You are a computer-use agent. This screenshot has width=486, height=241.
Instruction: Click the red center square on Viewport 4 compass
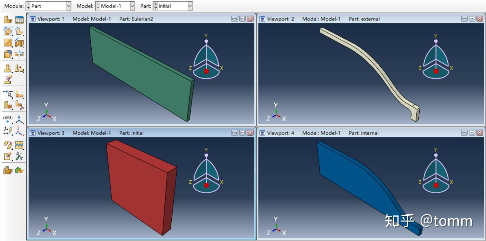click(x=436, y=185)
